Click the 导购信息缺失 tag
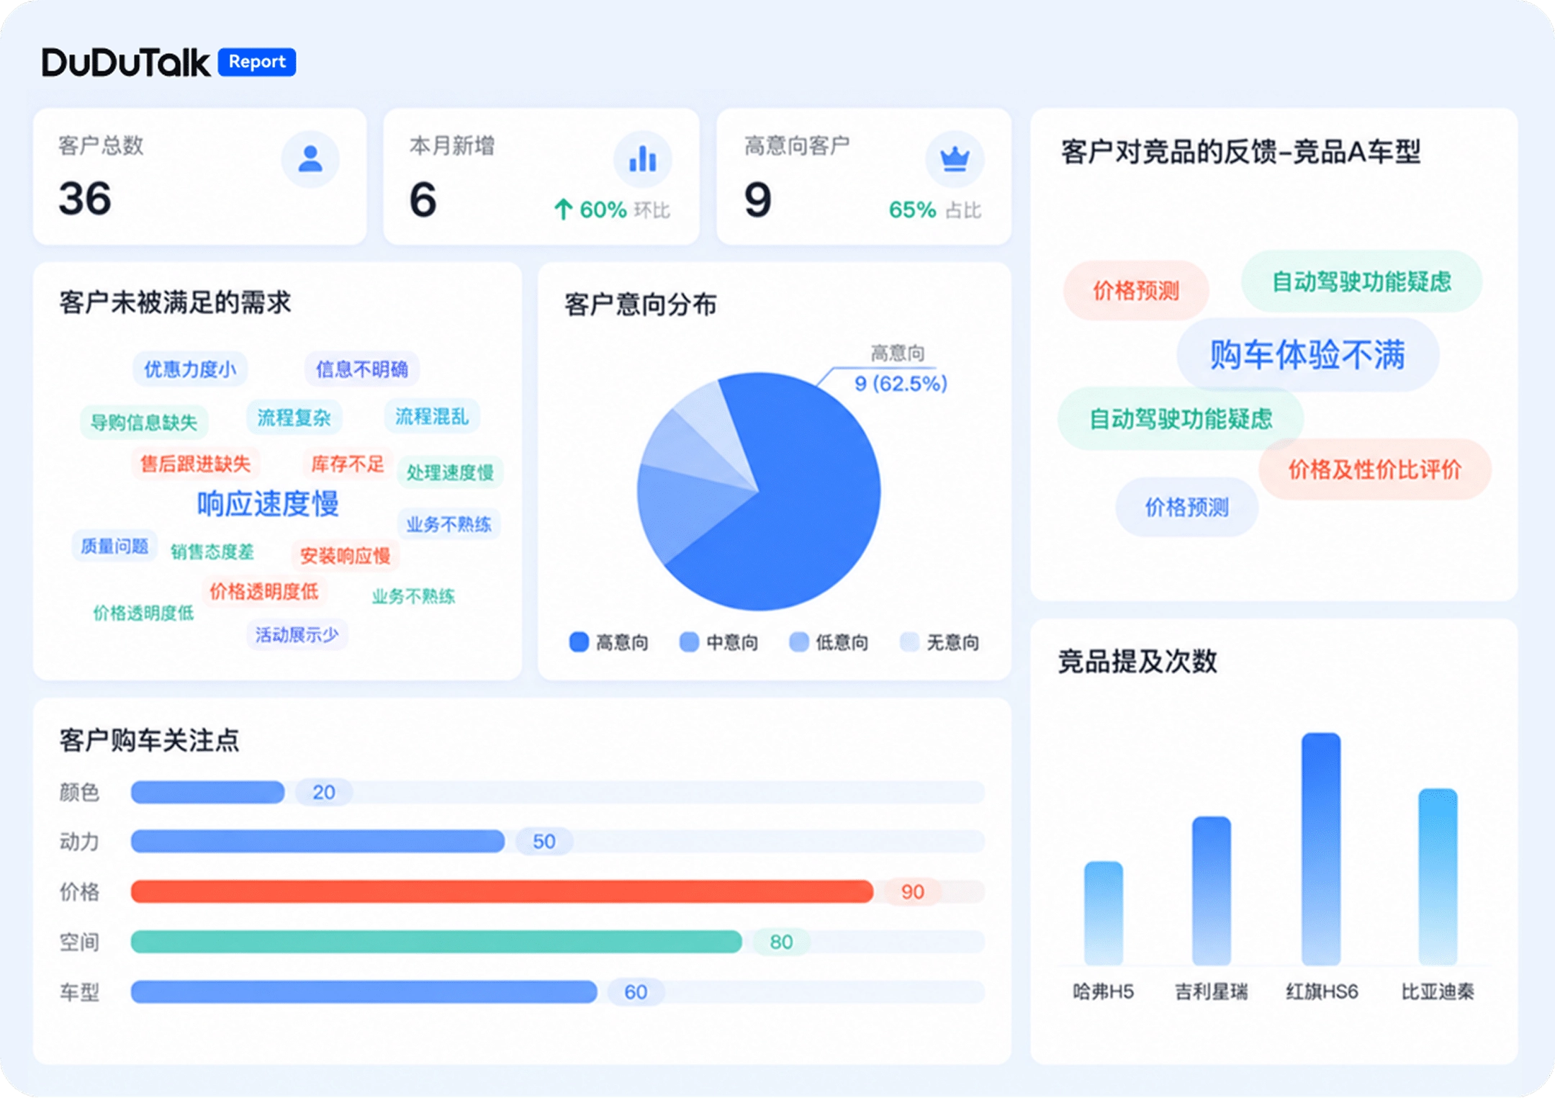The image size is (1555, 1098). [144, 422]
